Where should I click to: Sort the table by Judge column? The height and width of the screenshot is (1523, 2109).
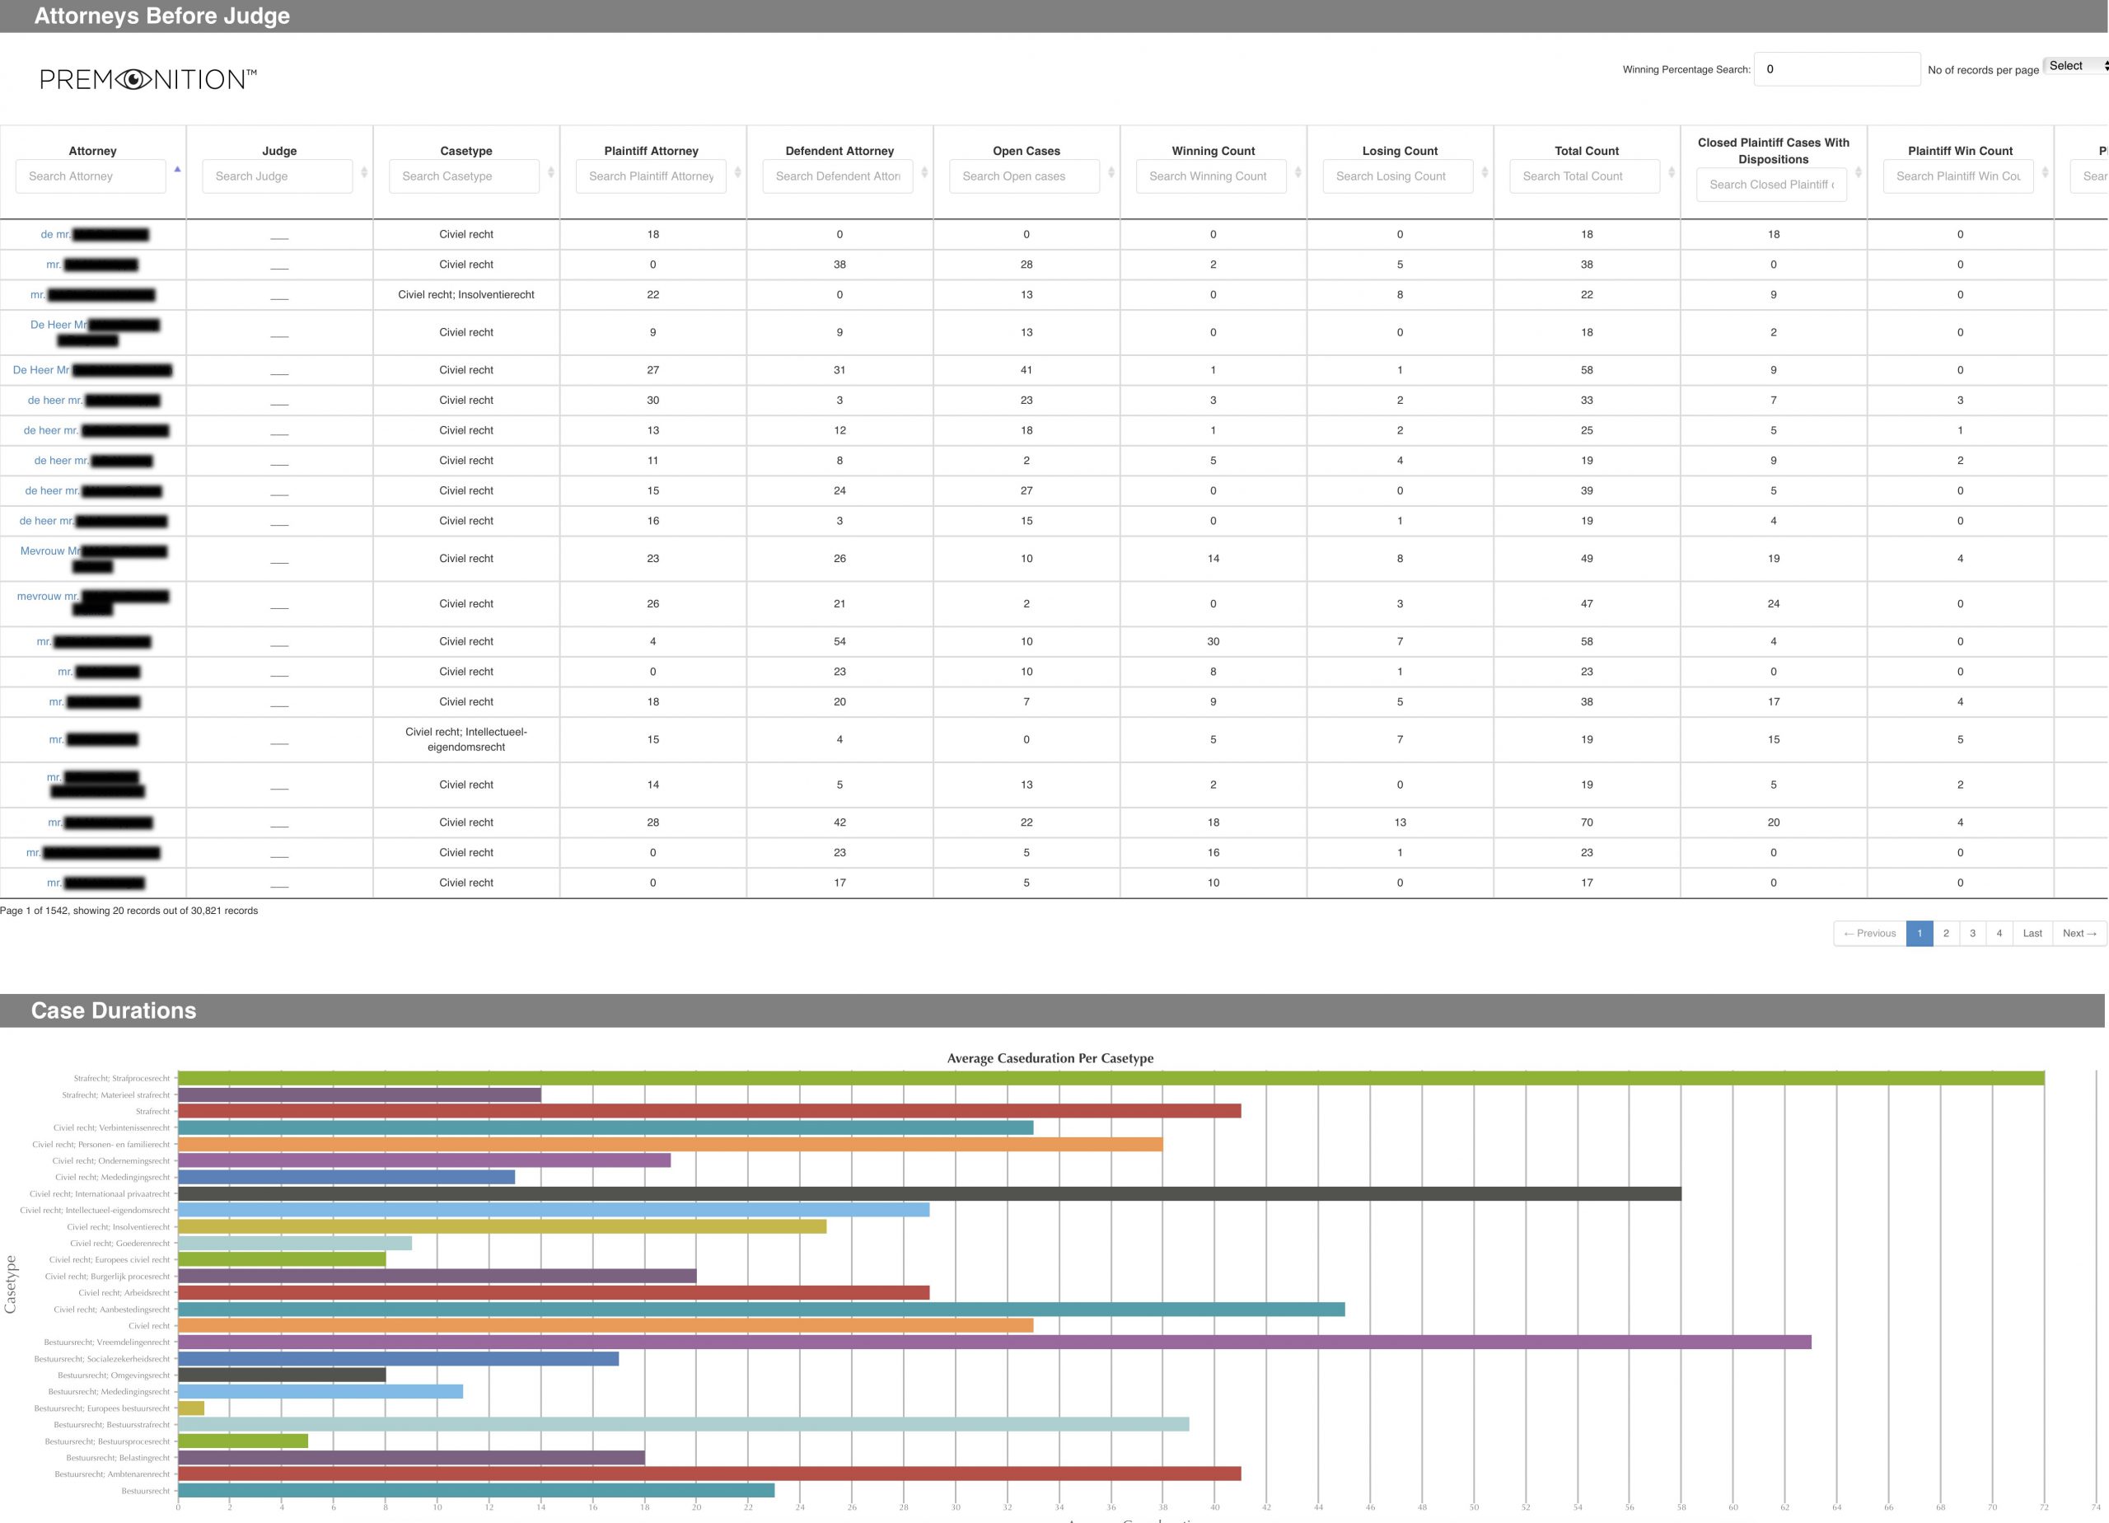pyautogui.click(x=364, y=173)
